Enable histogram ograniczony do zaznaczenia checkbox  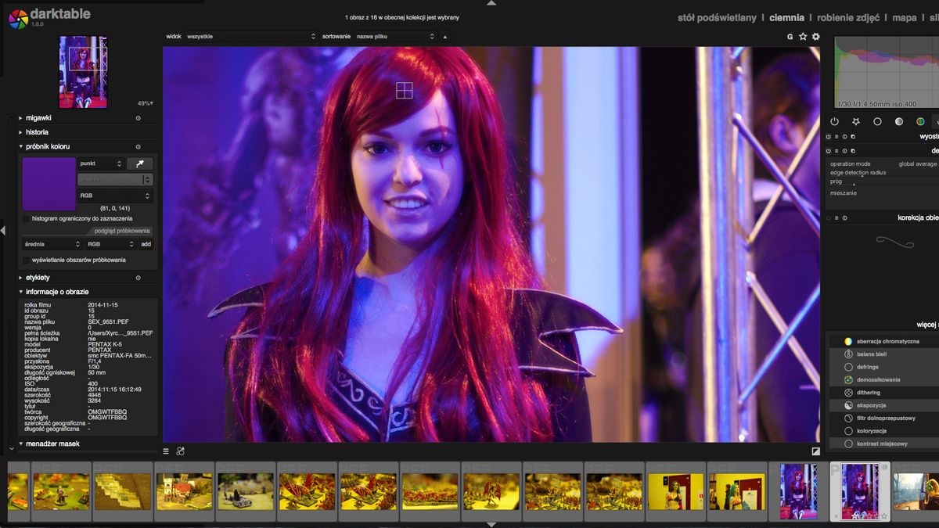[x=26, y=218]
